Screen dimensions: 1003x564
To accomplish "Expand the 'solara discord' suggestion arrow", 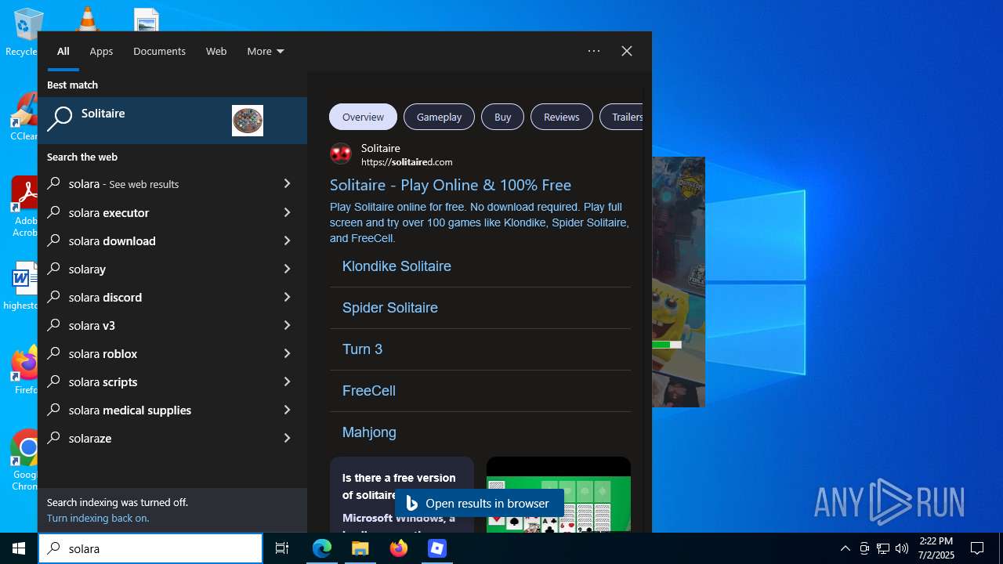I will pos(287,297).
